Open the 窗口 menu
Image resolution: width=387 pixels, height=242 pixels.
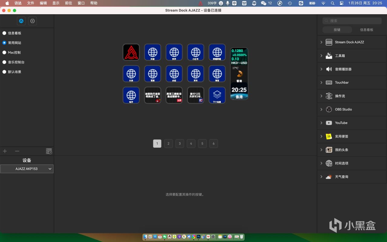click(81, 3)
